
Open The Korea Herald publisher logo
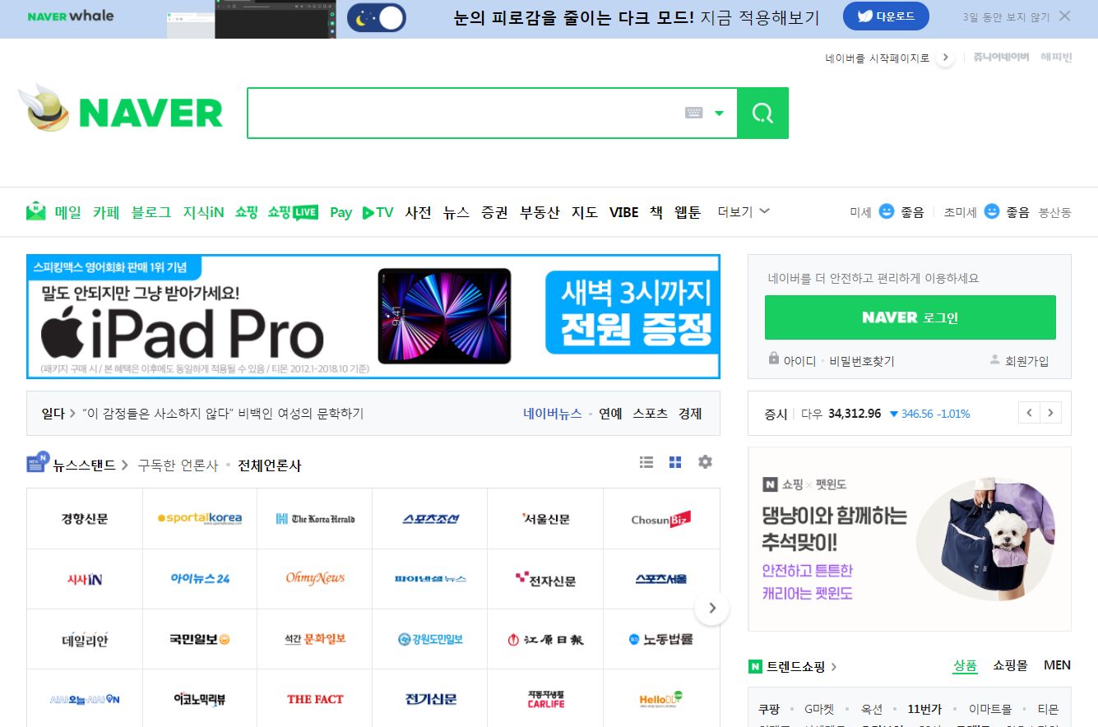pos(315,519)
